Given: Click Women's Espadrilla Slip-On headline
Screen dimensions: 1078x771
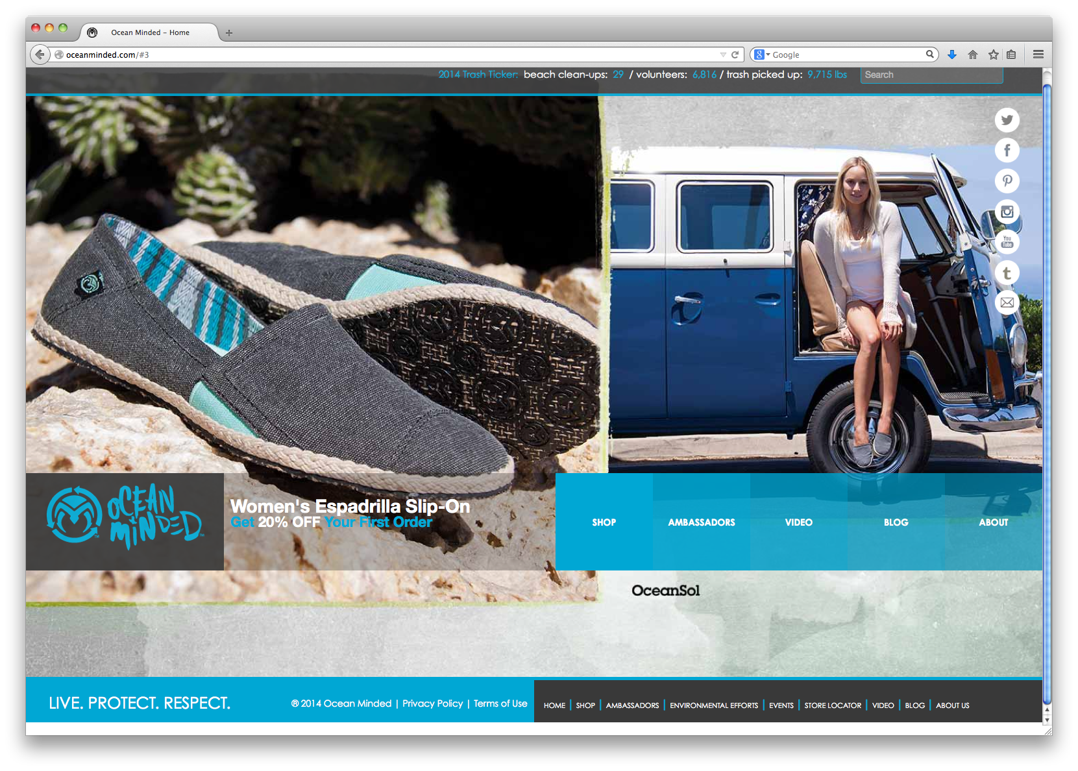Looking at the screenshot, I should point(350,506).
